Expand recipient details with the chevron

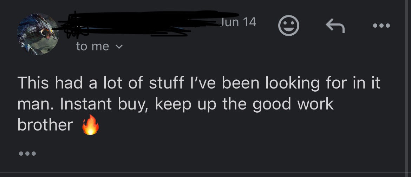[x=119, y=46]
